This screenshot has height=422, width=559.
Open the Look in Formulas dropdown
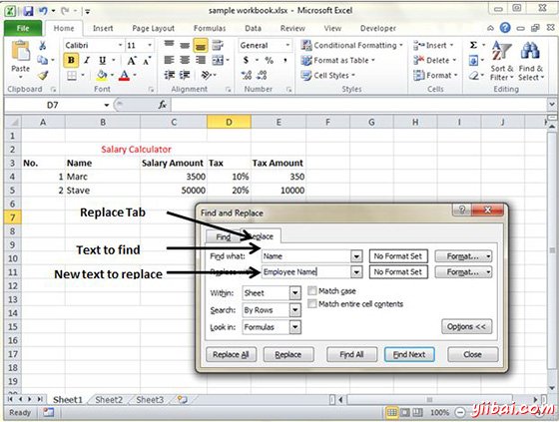click(294, 327)
